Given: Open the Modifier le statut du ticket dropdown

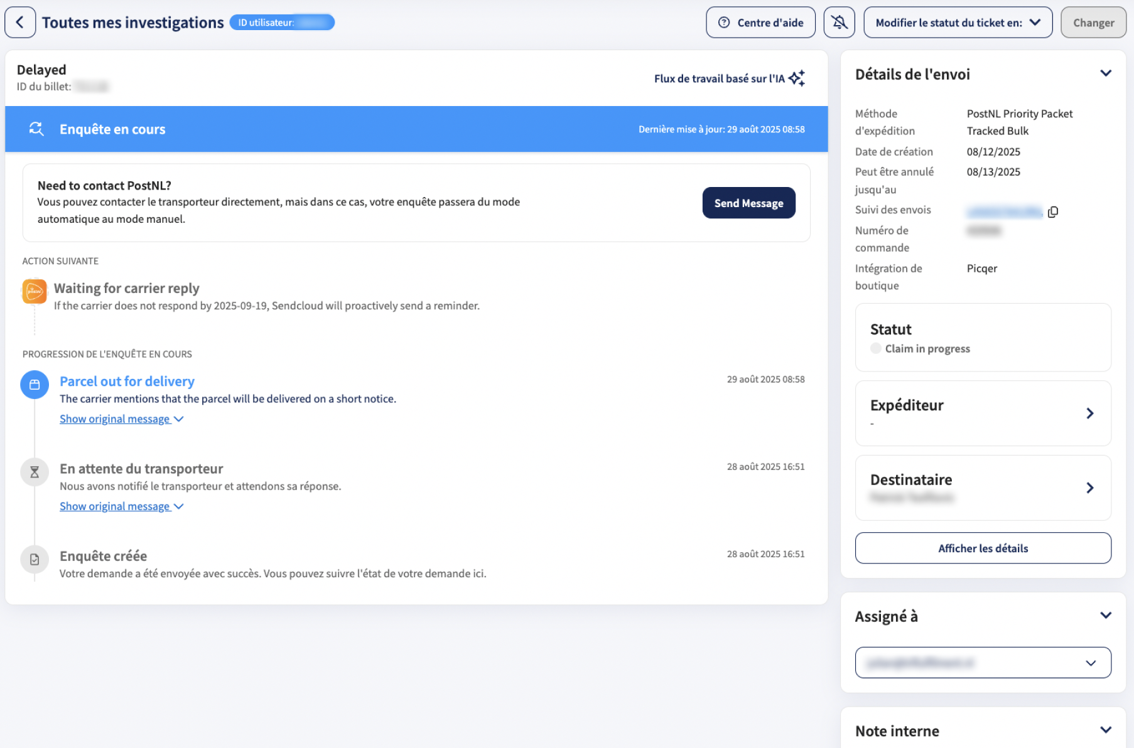Looking at the screenshot, I should pyautogui.click(x=958, y=23).
